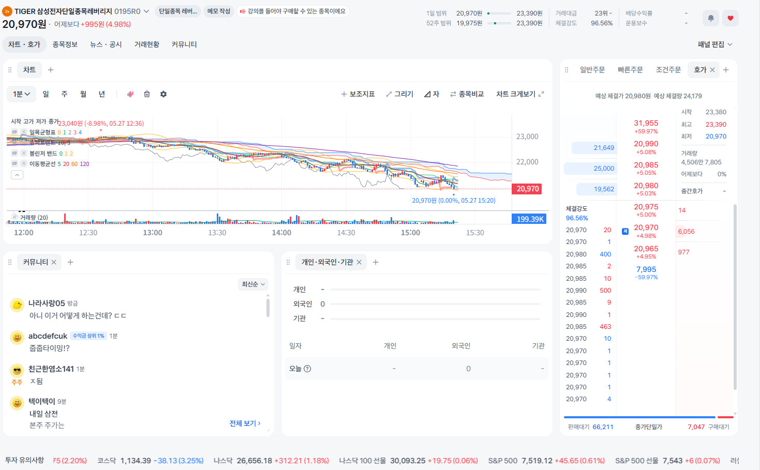760x470 pixels.
Task: Click the 보조지표 button
Action: [x=358, y=94]
